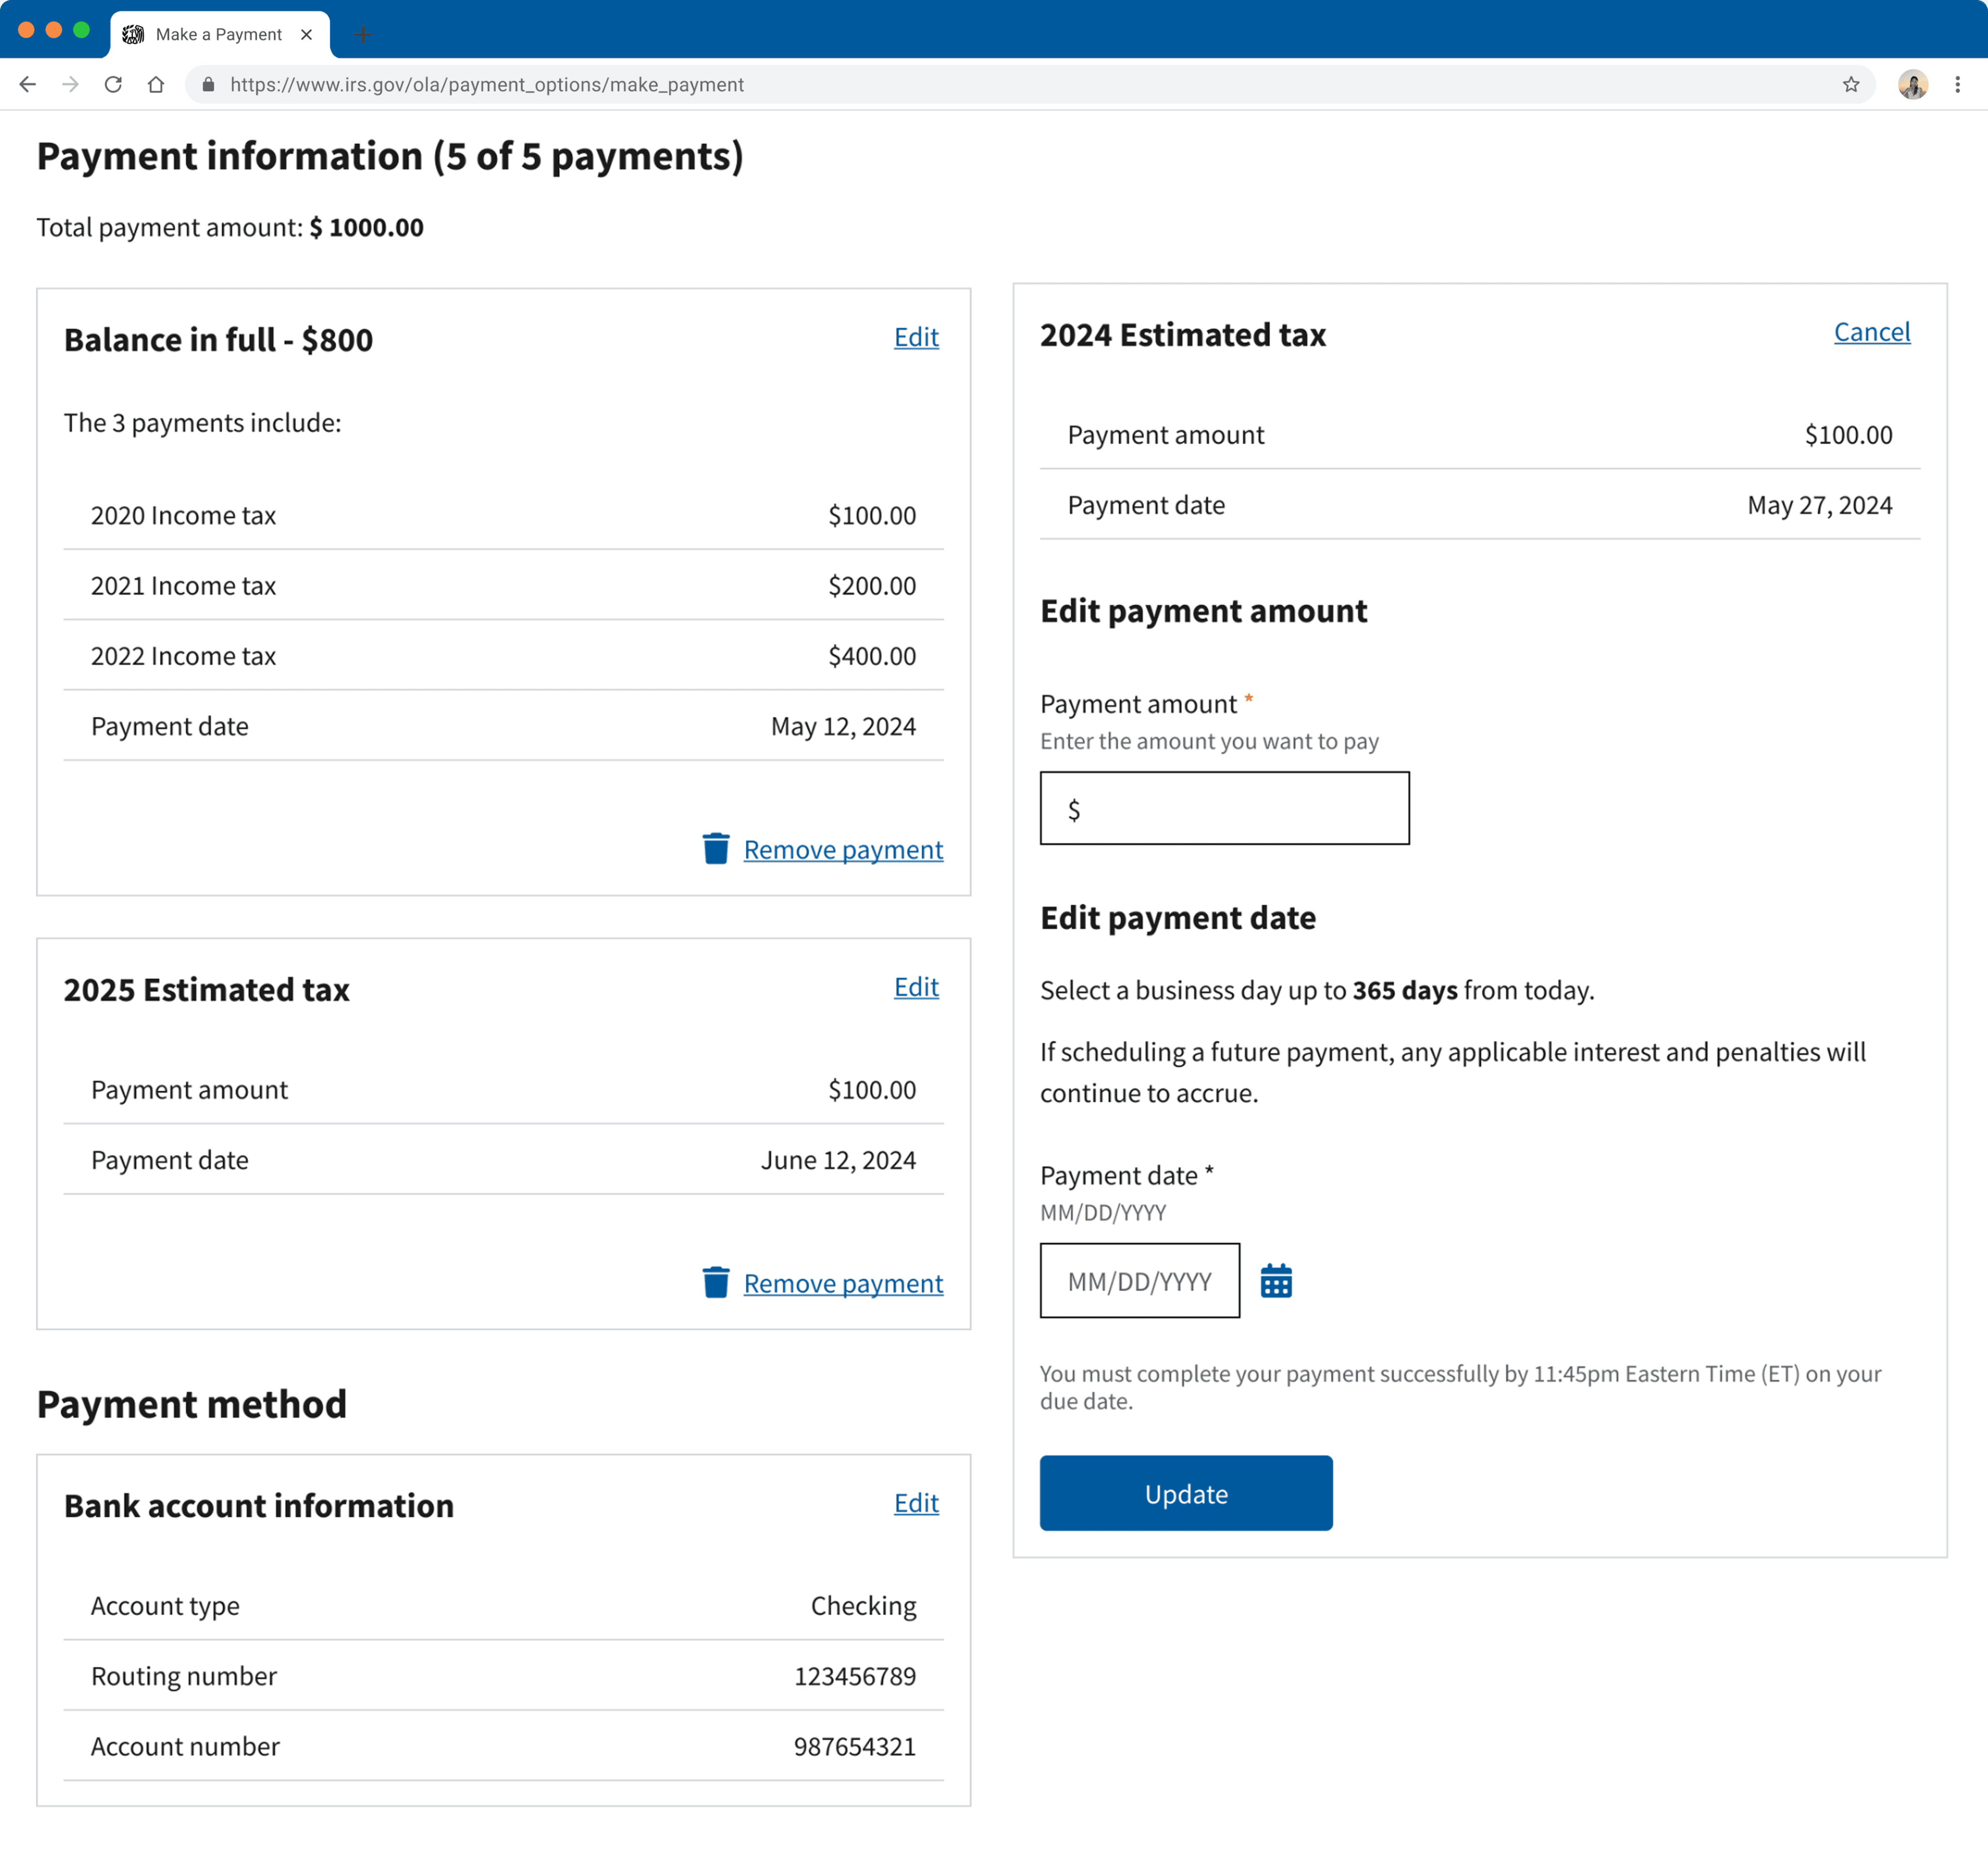View site security lock info

coord(208,85)
